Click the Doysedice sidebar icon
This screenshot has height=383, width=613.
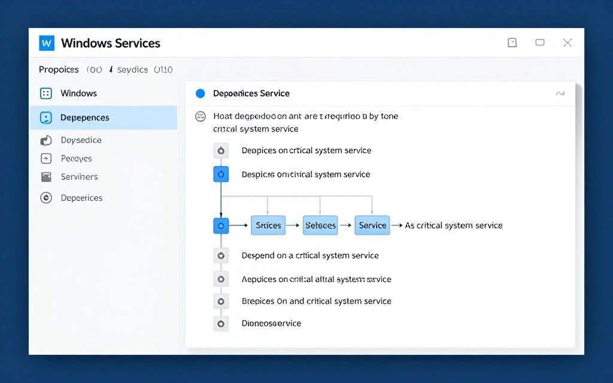click(45, 139)
